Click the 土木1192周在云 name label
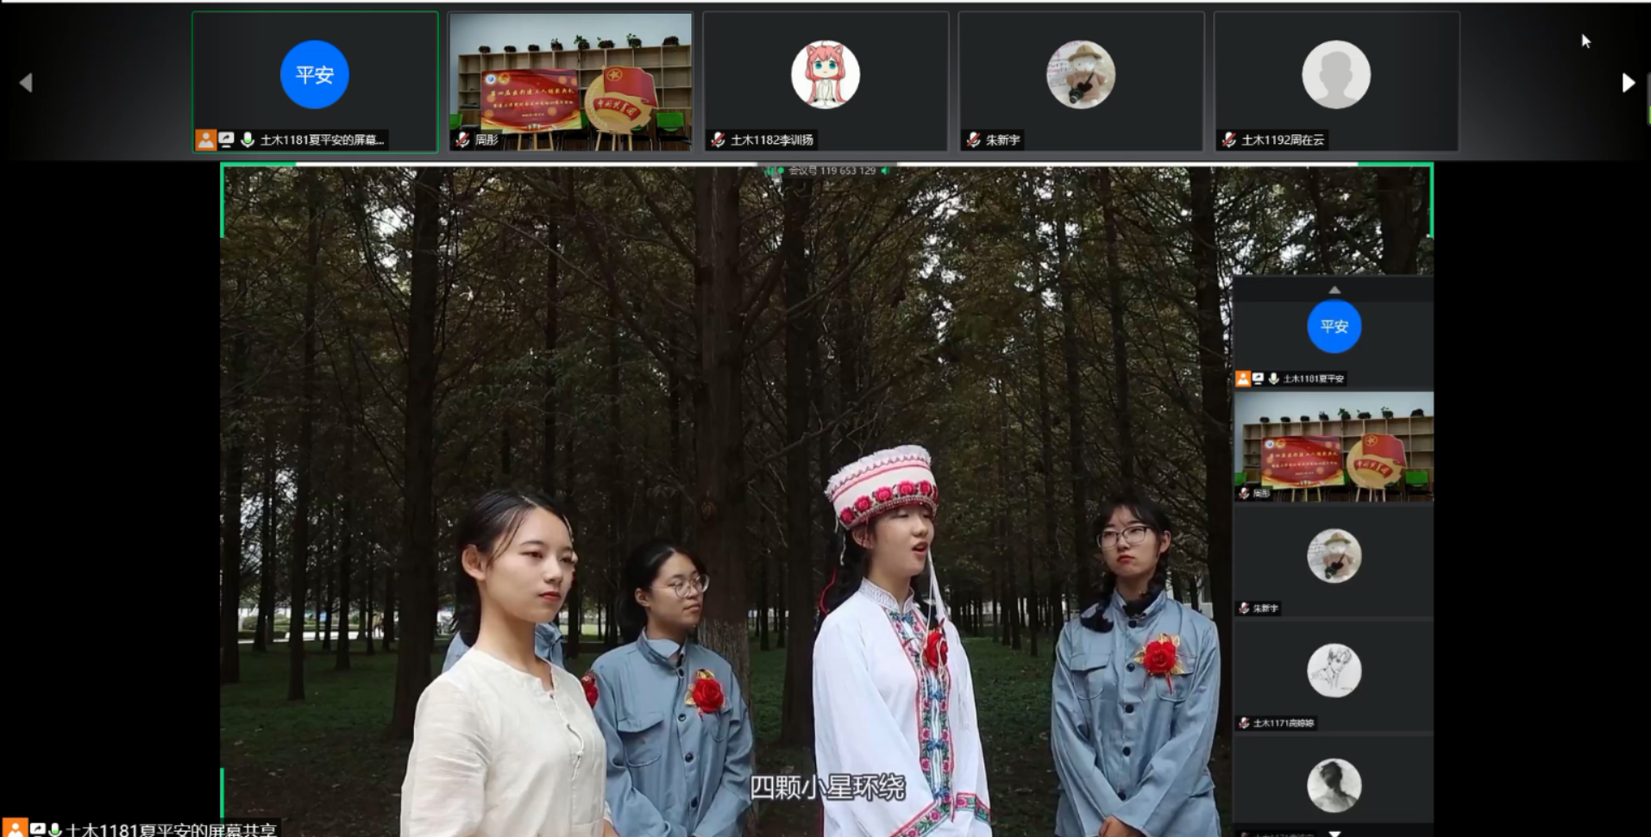1651x837 pixels. click(x=1282, y=140)
